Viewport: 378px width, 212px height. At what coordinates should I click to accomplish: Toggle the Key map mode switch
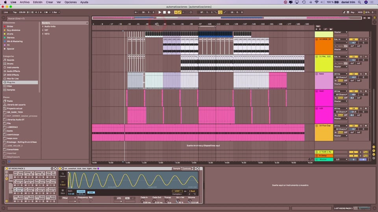352,12
